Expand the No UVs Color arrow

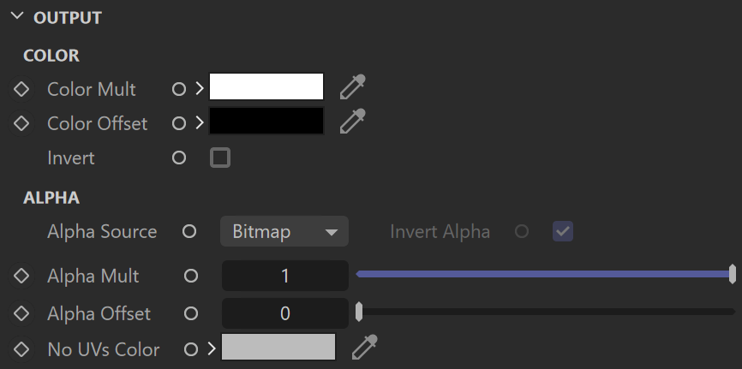(212, 349)
